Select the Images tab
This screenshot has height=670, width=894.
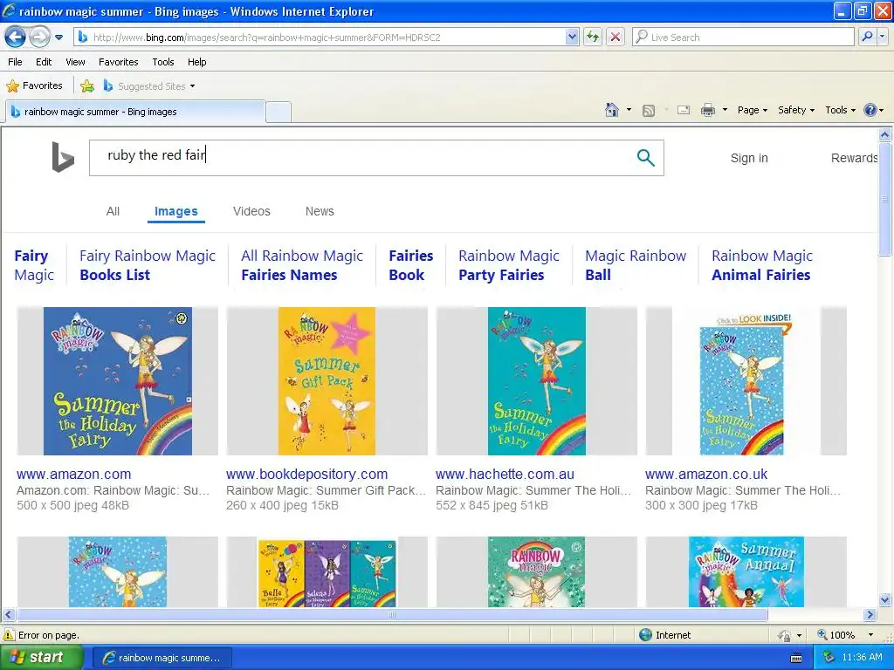[176, 211]
